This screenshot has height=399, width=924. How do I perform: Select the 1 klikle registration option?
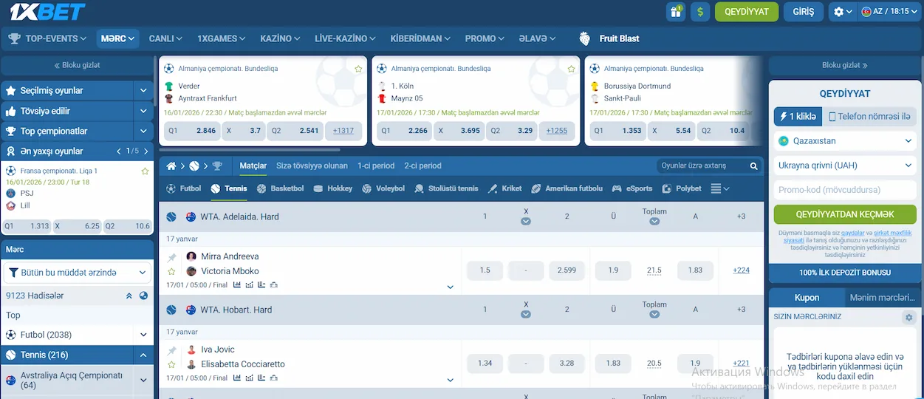pyautogui.click(x=796, y=117)
